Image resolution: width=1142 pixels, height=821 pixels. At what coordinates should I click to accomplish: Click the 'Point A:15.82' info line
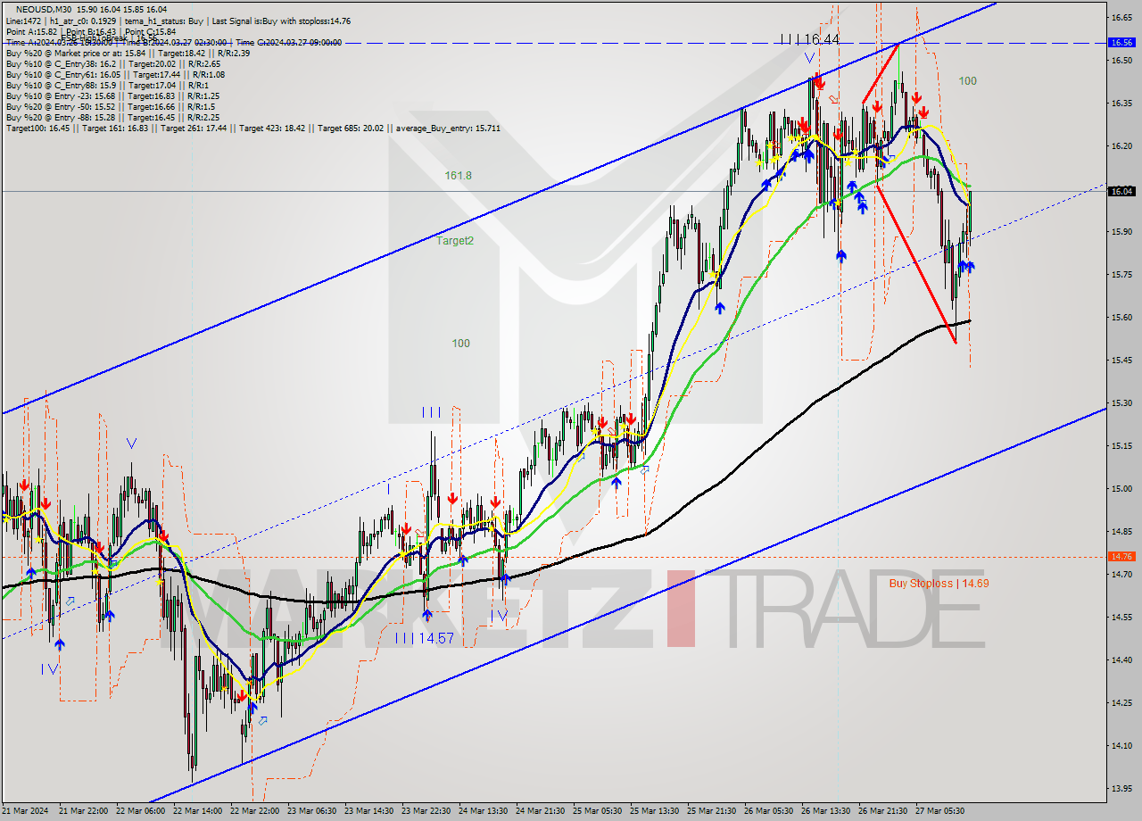90,31
